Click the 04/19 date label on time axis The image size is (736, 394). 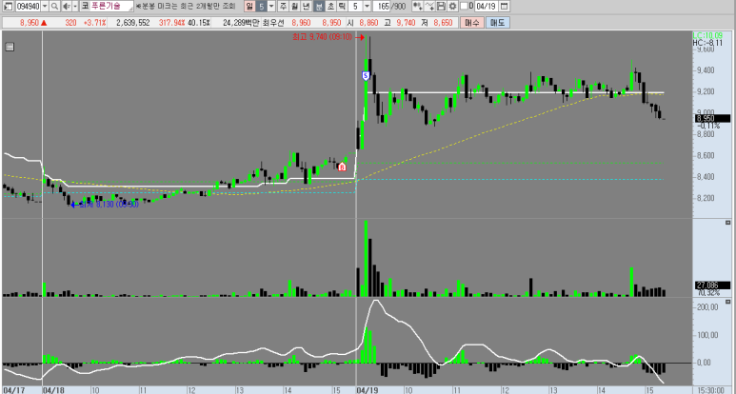point(368,390)
